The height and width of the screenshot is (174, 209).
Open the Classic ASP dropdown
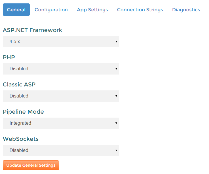click(61, 96)
